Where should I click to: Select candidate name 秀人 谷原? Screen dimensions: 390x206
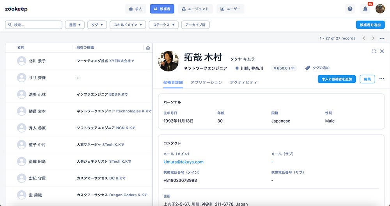click(37, 128)
